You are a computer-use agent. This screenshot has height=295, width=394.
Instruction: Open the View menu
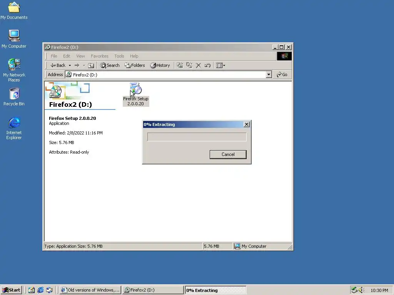coord(80,56)
